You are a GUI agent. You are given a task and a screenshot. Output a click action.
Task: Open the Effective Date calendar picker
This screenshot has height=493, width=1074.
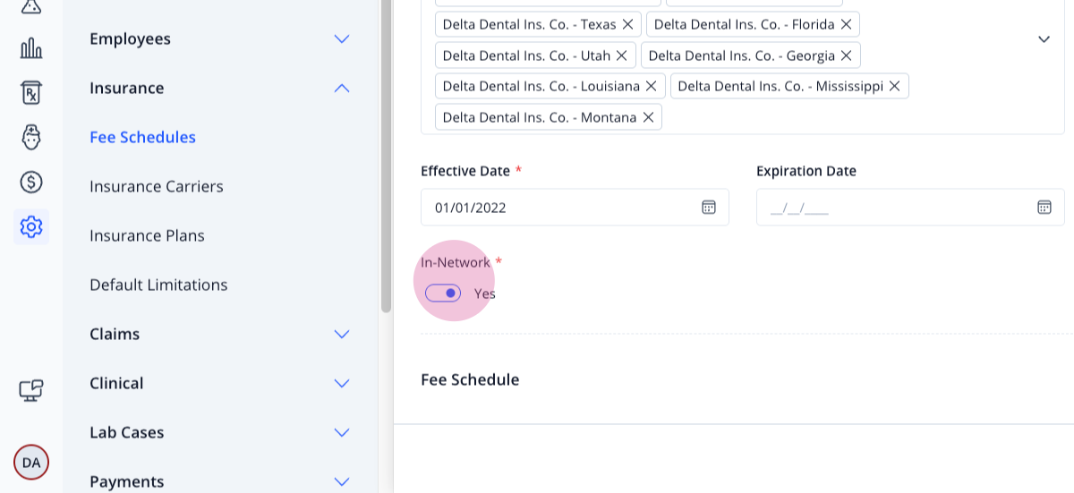click(x=709, y=207)
